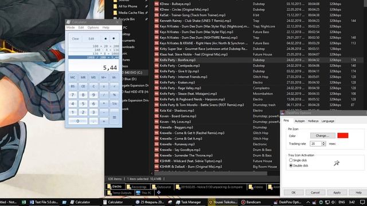Open the Edit menu in Calculator's menu bar
The height and width of the screenshot is (206, 367).
point(81,27)
